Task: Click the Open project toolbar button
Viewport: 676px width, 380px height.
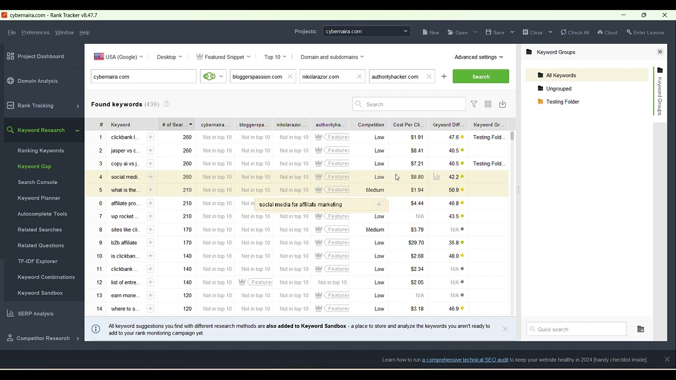Action: click(458, 32)
